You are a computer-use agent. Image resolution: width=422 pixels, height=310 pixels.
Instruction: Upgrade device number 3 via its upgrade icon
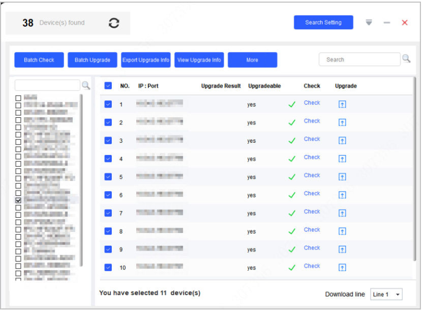point(342,141)
